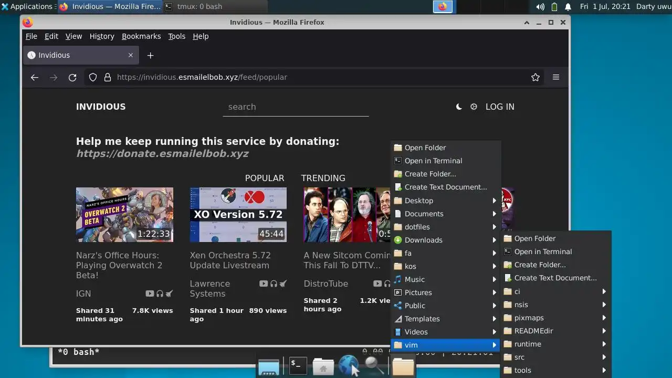The height and width of the screenshot is (378, 672).
Task: Expand the Desktop folder submenu
Action: [446, 201]
